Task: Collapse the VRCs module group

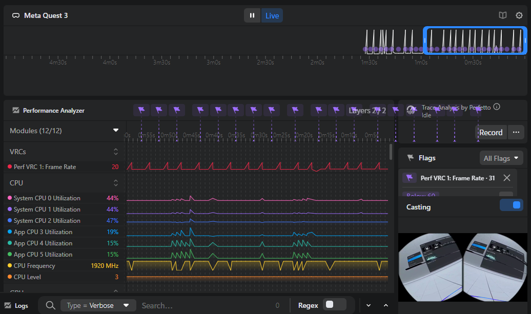Action: point(116,152)
